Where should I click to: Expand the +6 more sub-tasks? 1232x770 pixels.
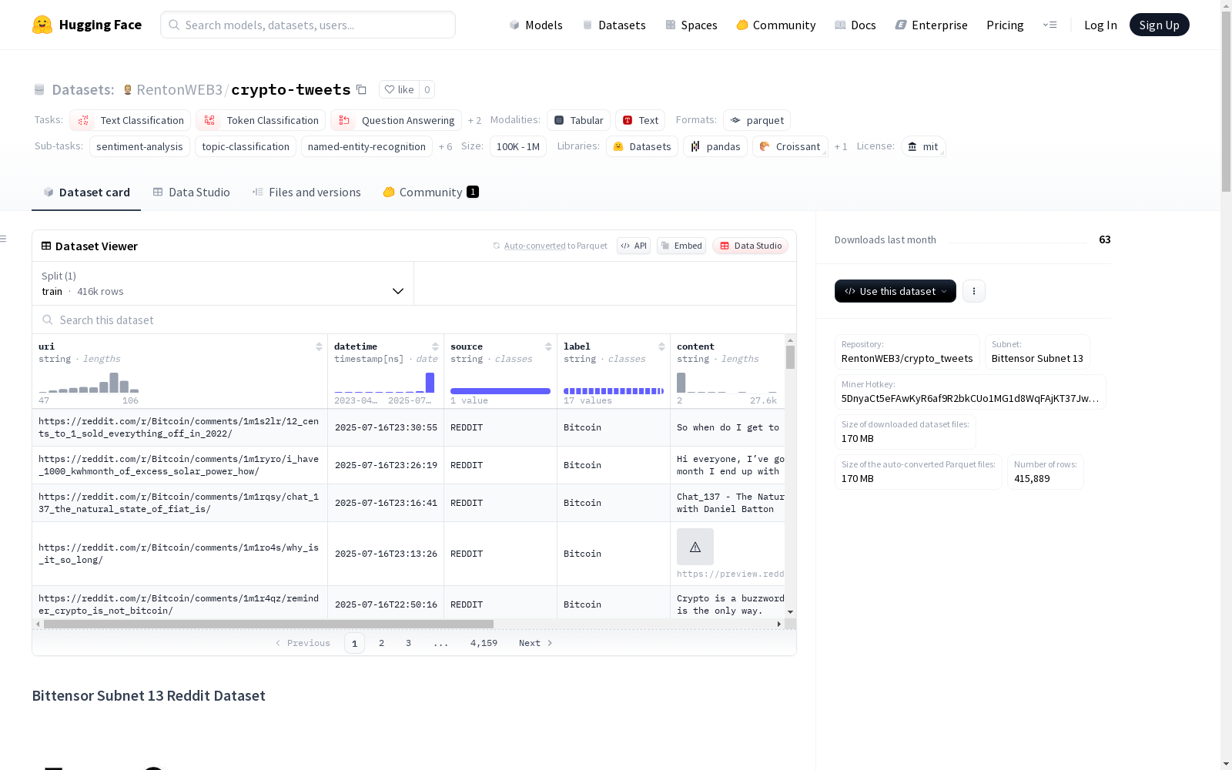coord(445,147)
